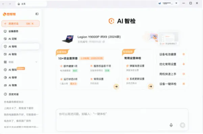Copy the 主机编号 host number
The width and height of the screenshot is (203, 134).
104,42
